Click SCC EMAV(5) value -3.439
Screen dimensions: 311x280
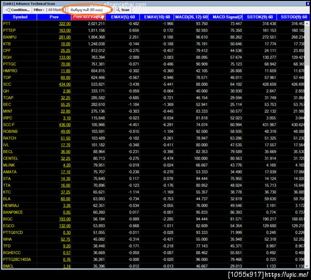click(x=134, y=85)
